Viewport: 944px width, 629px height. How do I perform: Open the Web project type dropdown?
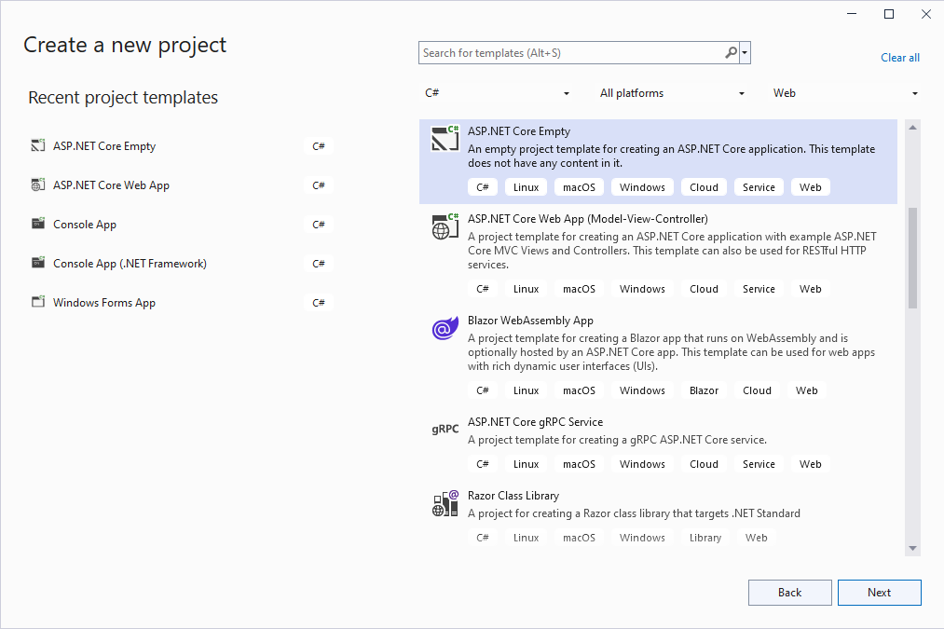[845, 93]
